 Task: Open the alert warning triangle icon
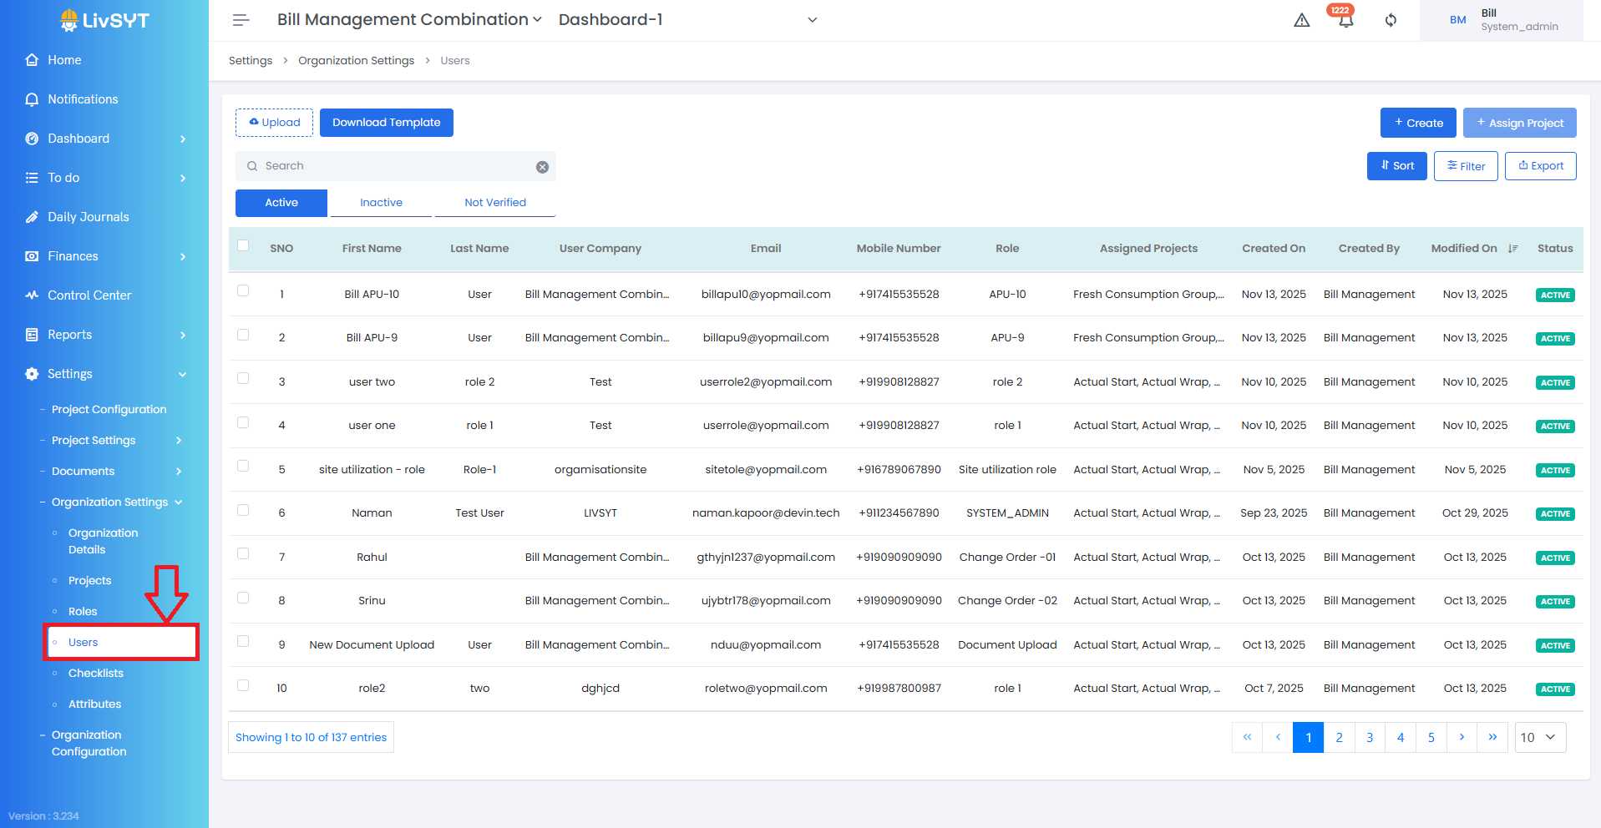click(1301, 20)
